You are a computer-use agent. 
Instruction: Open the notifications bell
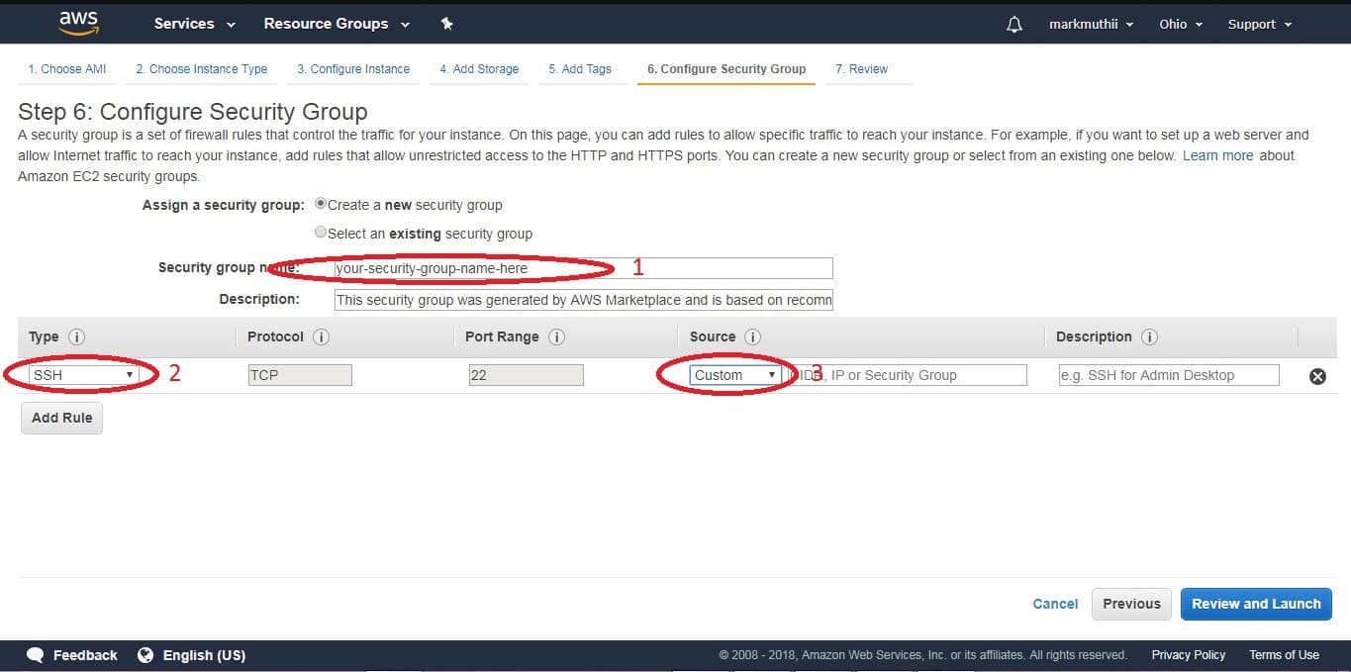(x=1013, y=24)
